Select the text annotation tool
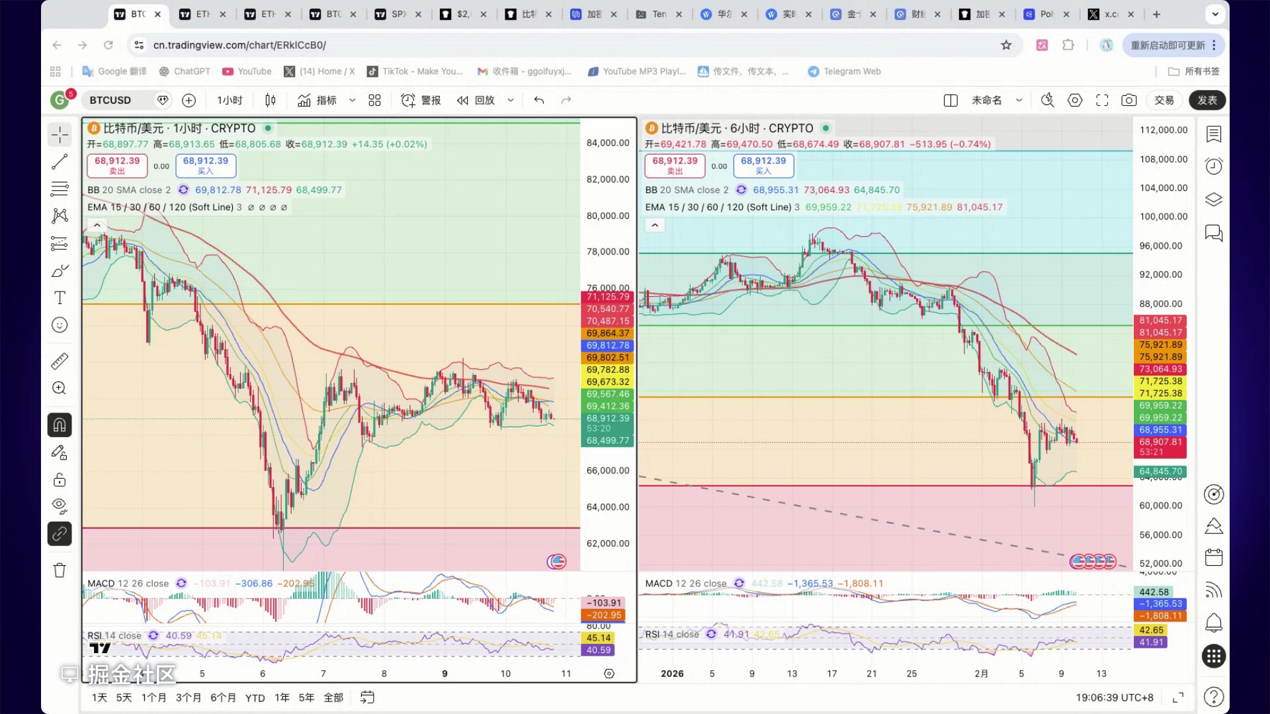 pos(60,297)
